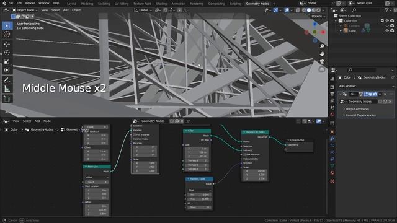Screen dimensions: 397x223
Task: Expand the Cube item in outliner
Action: pyautogui.click(x=341, y=30)
